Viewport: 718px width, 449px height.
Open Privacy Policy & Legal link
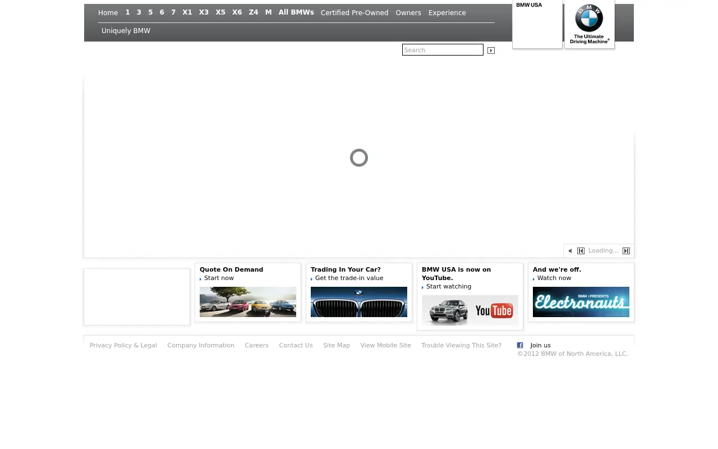click(123, 346)
